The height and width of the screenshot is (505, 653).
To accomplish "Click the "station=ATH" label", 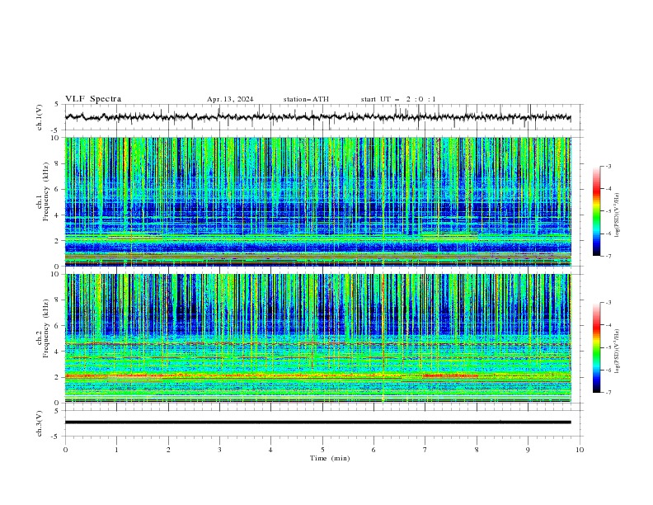I will click(x=306, y=99).
